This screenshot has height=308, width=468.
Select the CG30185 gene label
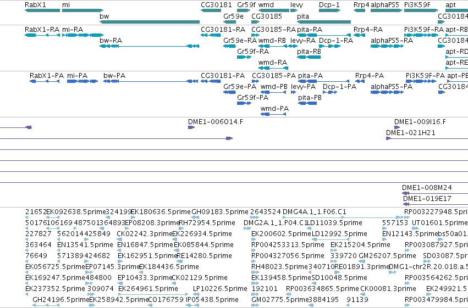267,16
